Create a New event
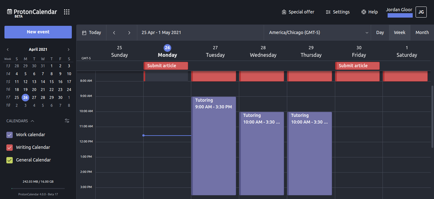Viewport: 434px width, 199px height. (38, 32)
